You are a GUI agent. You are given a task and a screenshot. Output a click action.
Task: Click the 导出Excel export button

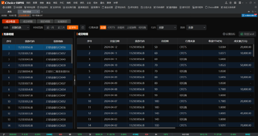tap(247, 34)
